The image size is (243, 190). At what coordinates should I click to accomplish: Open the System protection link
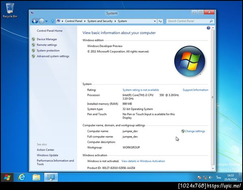[48, 51]
